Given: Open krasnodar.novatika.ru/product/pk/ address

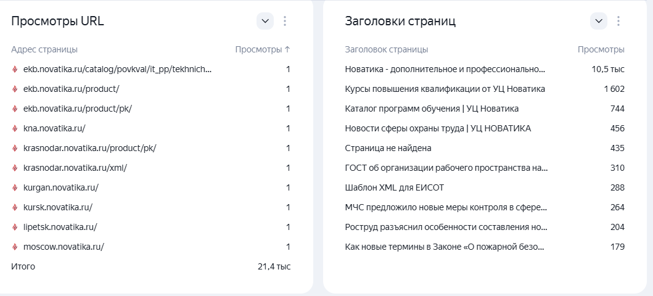Looking at the screenshot, I should 89,148.
